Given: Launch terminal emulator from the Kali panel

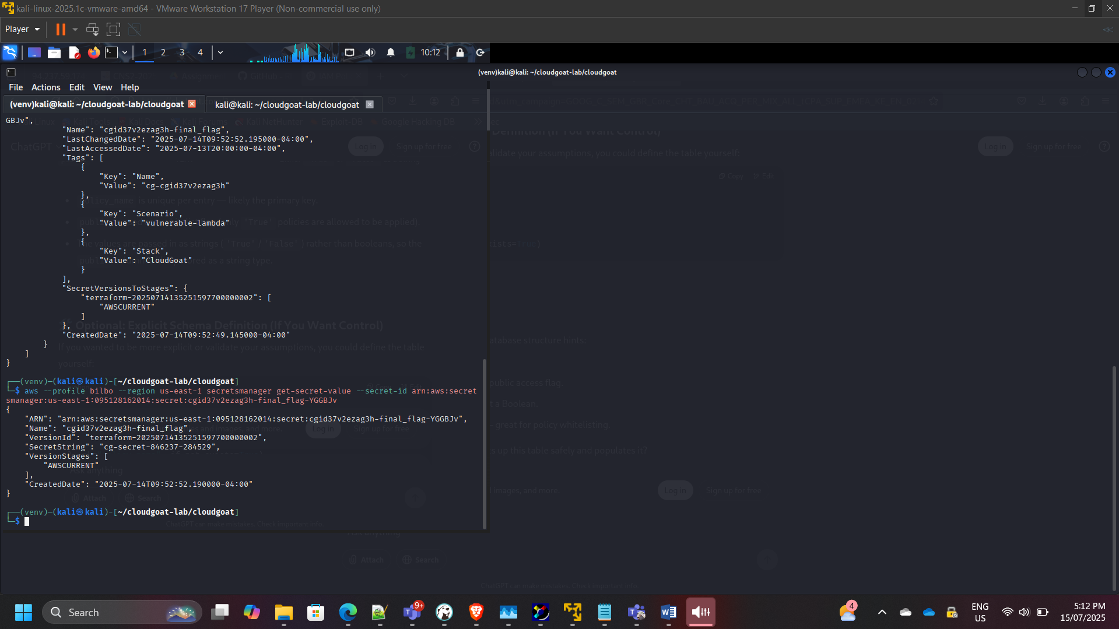Looking at the screenshot, I should pos(111,52).
